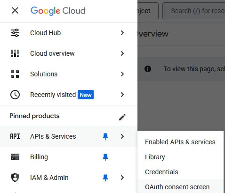Viewport: 225px width, 193px height.
Task: Open IAM & Admin from pinned products
Action: click(69, 178)
